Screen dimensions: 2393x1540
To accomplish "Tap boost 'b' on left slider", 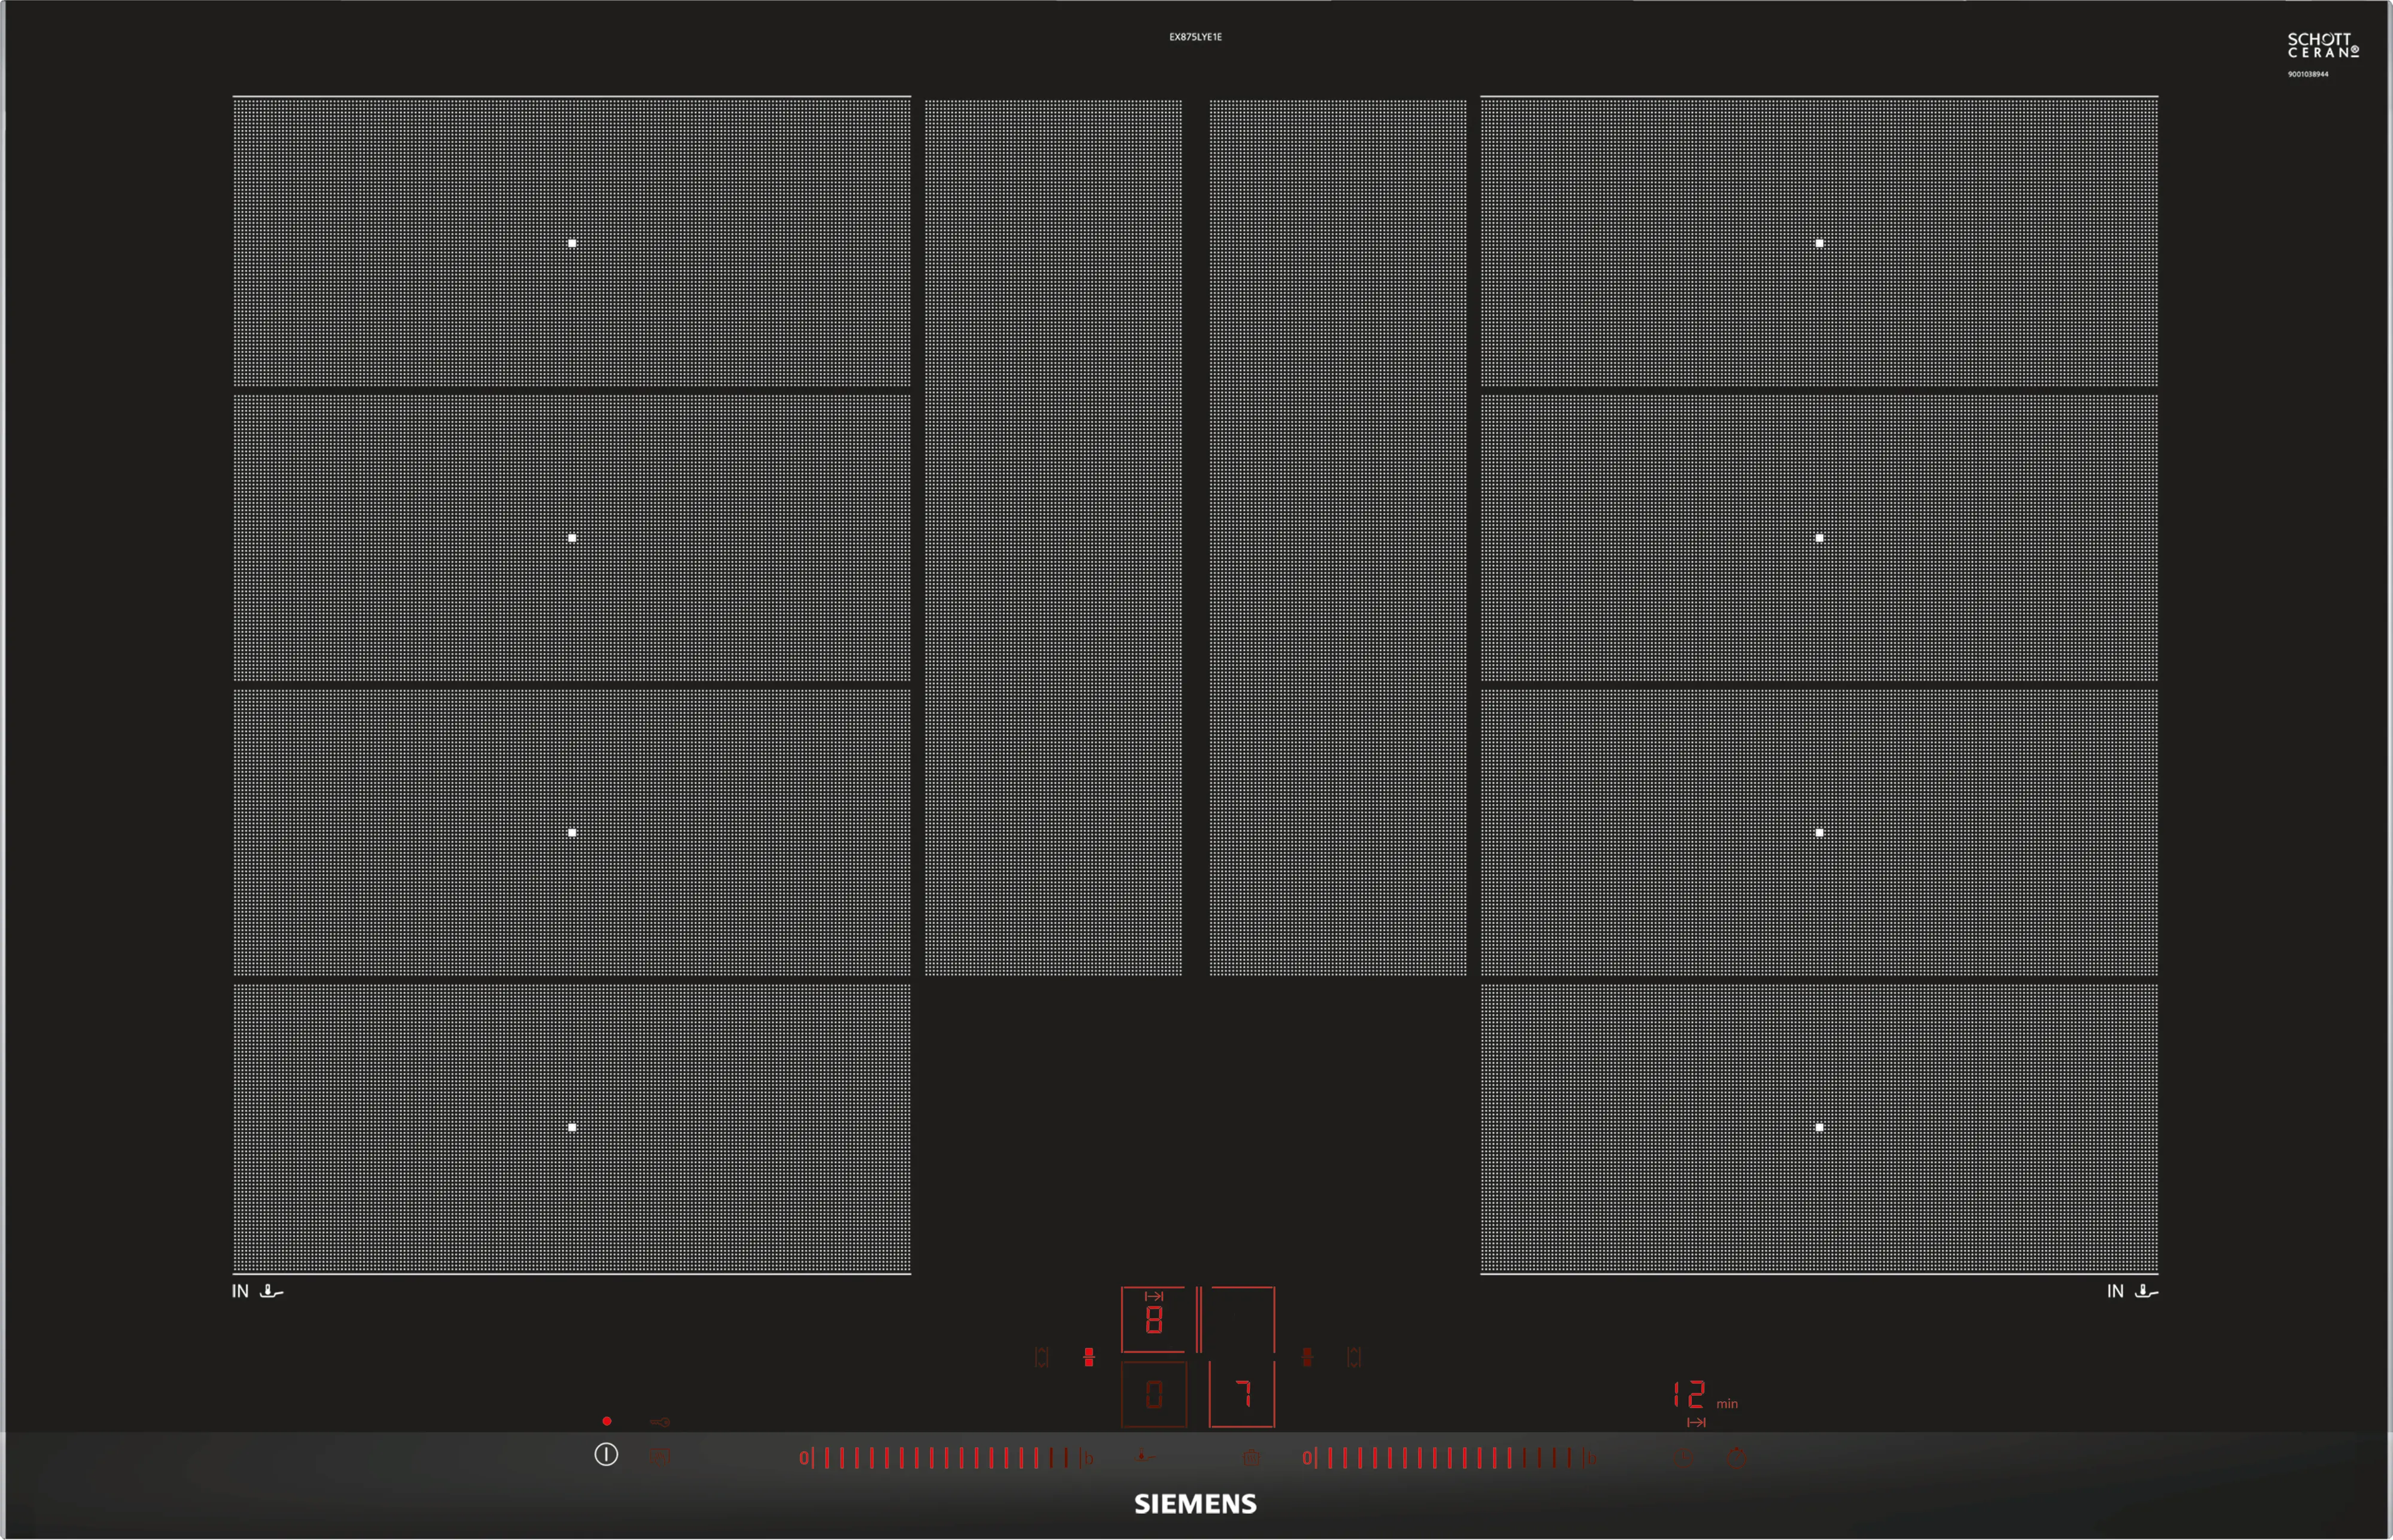I will pyautogui.click(x=1088, y=1458).
